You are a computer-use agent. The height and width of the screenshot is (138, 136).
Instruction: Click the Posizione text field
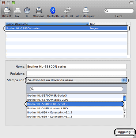point(76,74)
